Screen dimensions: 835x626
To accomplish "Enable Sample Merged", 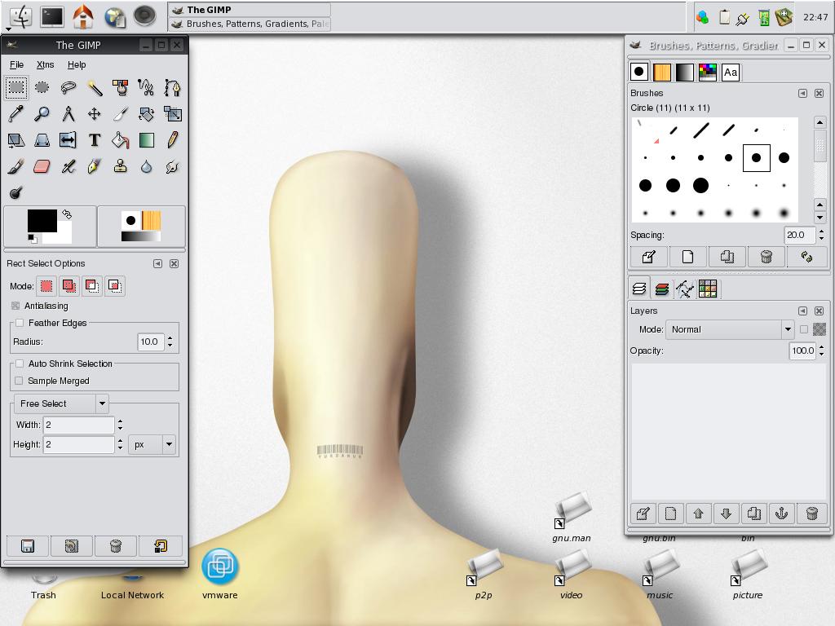I will [20, 381].
